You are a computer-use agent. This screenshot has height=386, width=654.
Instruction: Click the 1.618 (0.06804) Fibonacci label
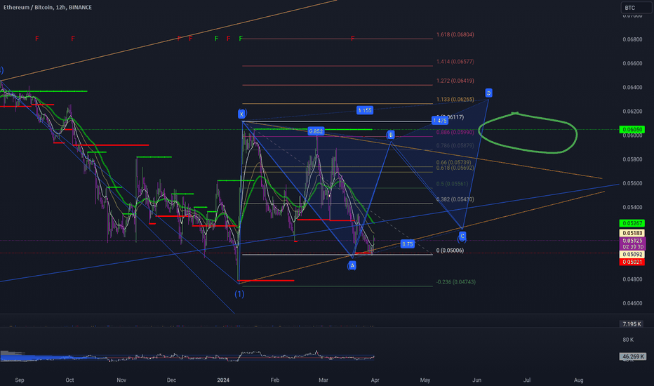pyautogui.click(x=455, y=34)
